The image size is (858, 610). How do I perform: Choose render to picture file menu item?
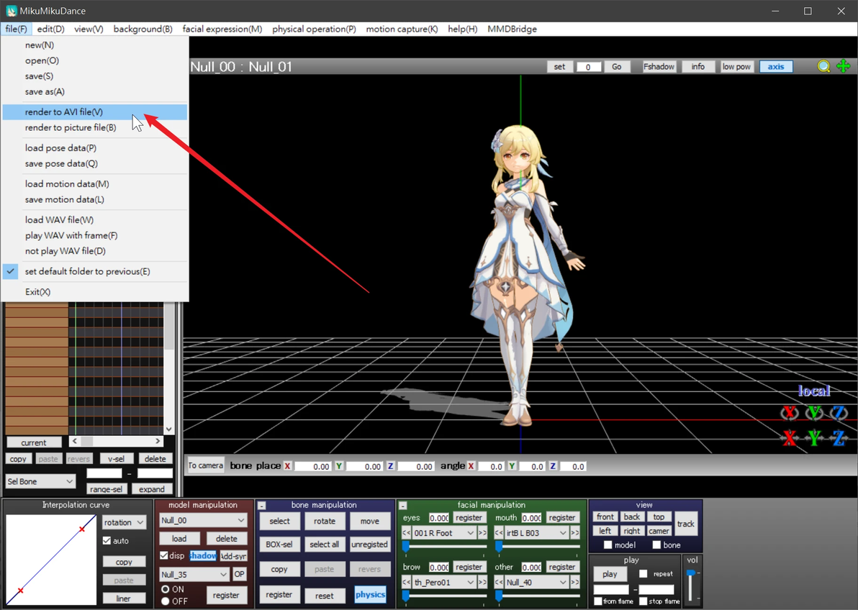(95, 127)
